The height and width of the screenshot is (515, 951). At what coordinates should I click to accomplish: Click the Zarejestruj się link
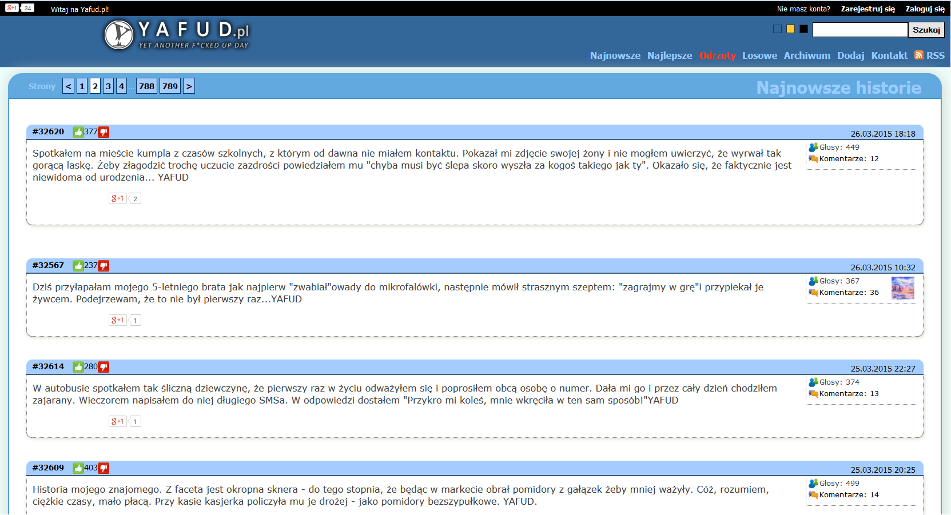(868, 9)
